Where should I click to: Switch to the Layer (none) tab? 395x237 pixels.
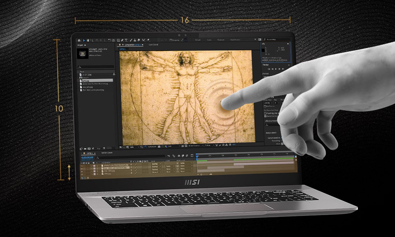pos(153,45)
